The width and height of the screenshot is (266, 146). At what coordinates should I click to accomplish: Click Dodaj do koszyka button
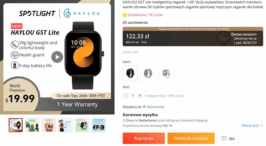pos(191,138)
